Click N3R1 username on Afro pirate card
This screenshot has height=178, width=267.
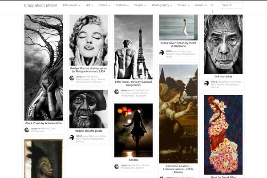(x=79, y=136)
